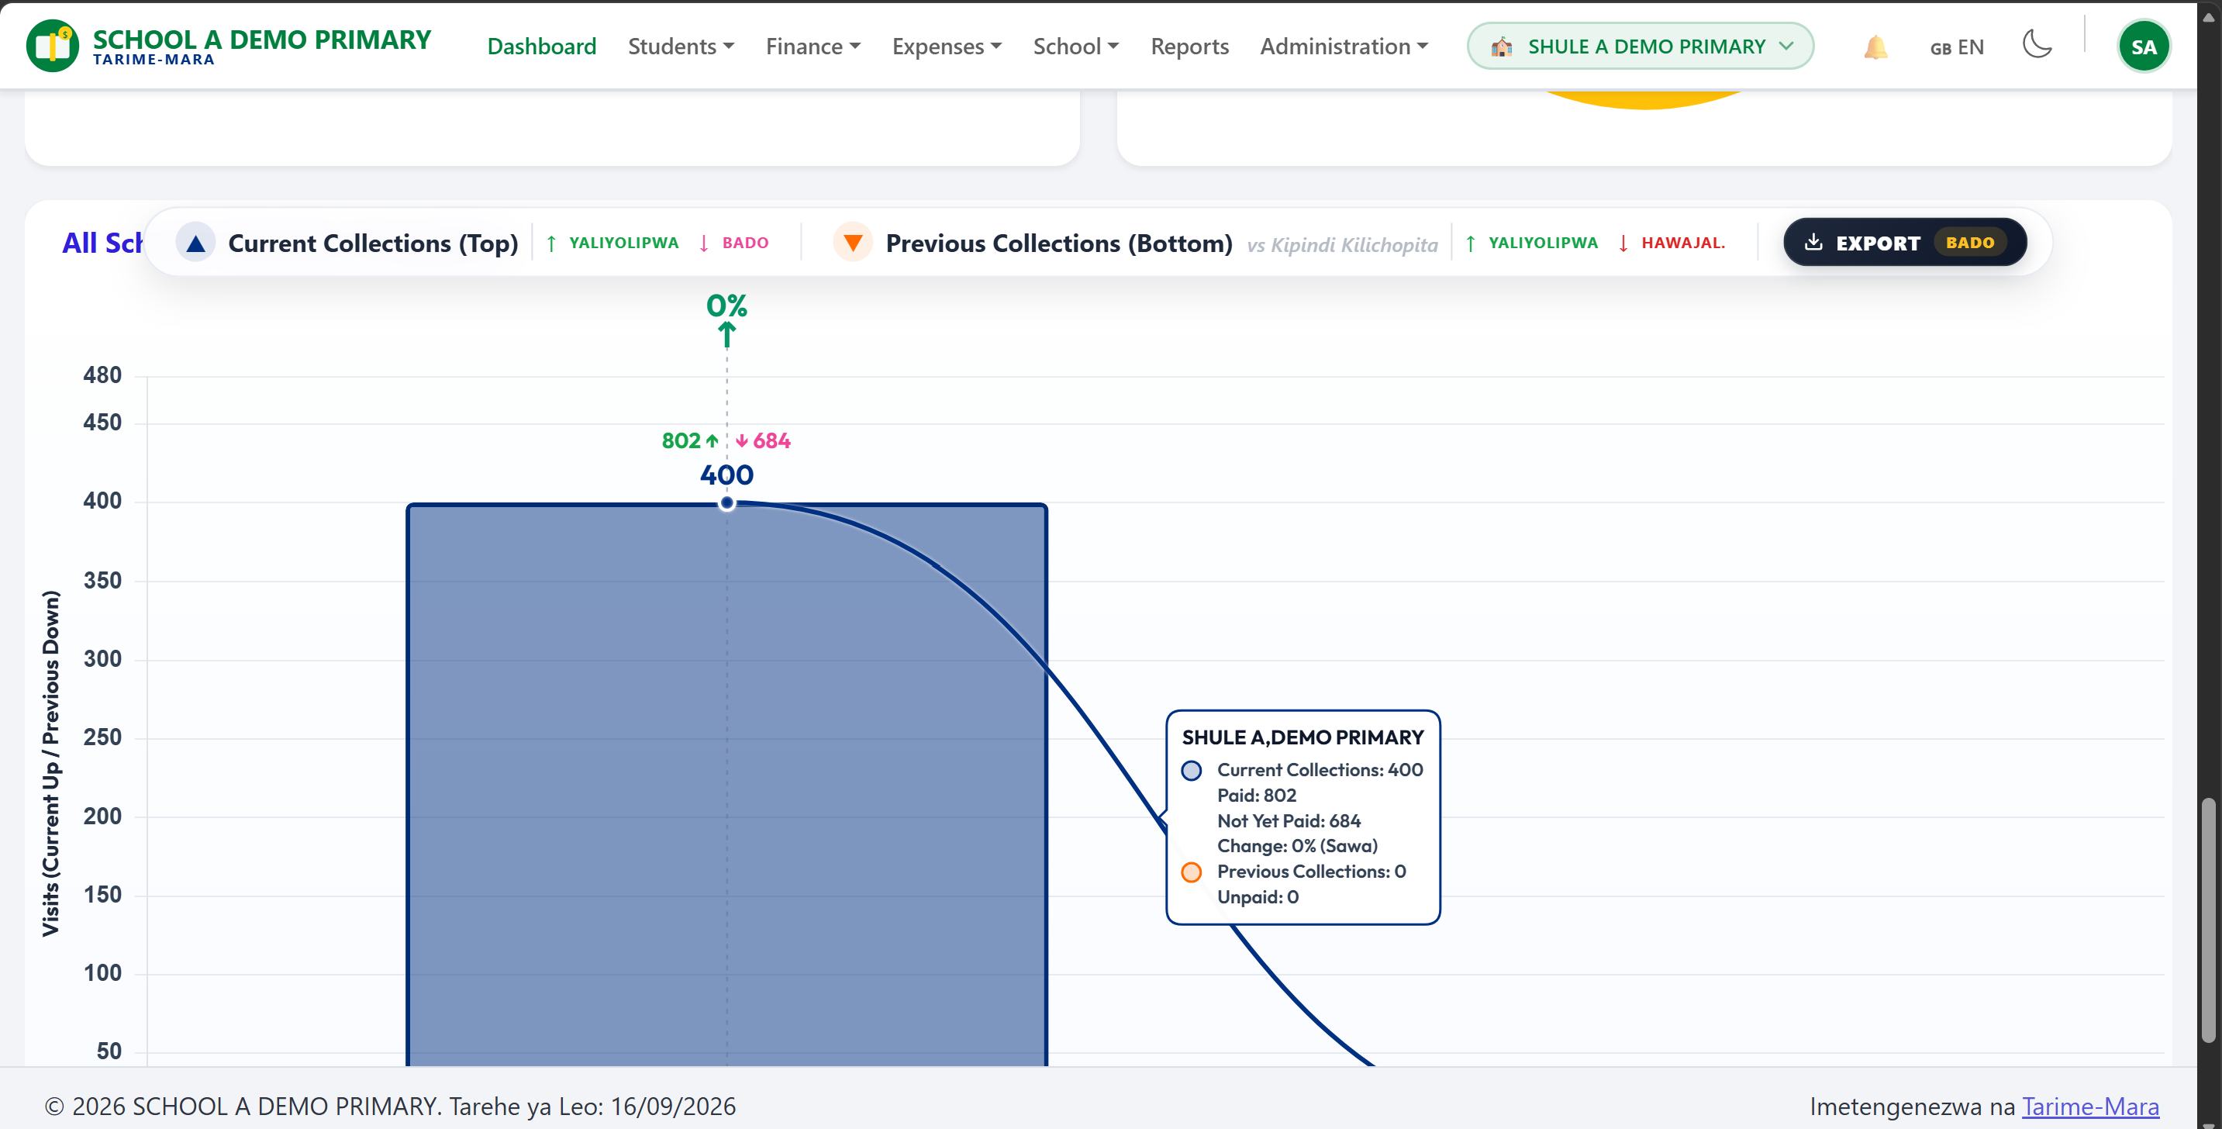Toggle Yaliyolipwa legend for current collections

click(612, 243)
